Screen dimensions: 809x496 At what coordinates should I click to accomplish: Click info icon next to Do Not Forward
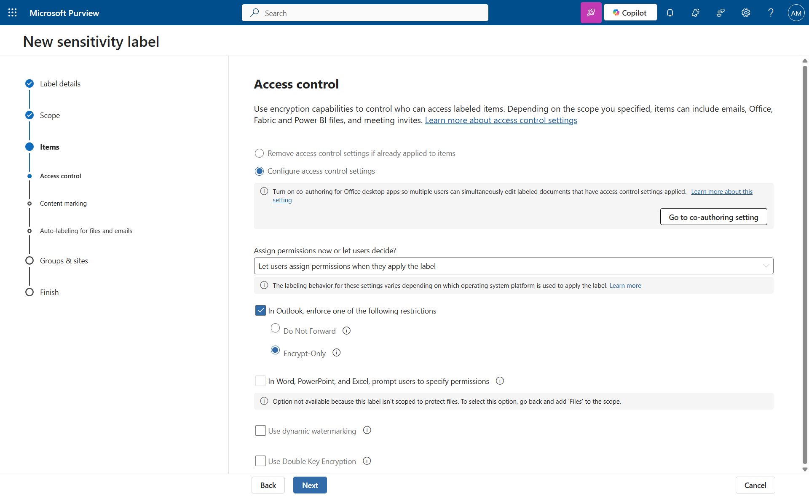point(346,331)
